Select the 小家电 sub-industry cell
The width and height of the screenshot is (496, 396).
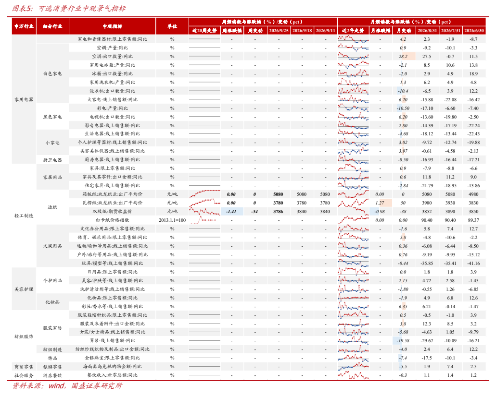pyautogui.click(x=52, y=143)
